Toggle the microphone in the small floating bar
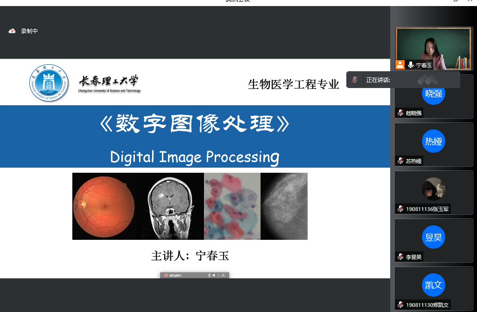The width and height of the screenshot is (477, 312). (x=209, y=275)
